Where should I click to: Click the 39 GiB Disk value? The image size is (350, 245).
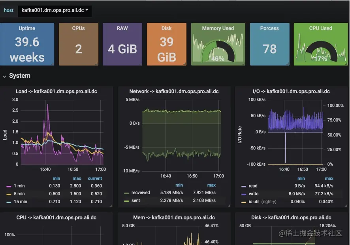point(167,49)
